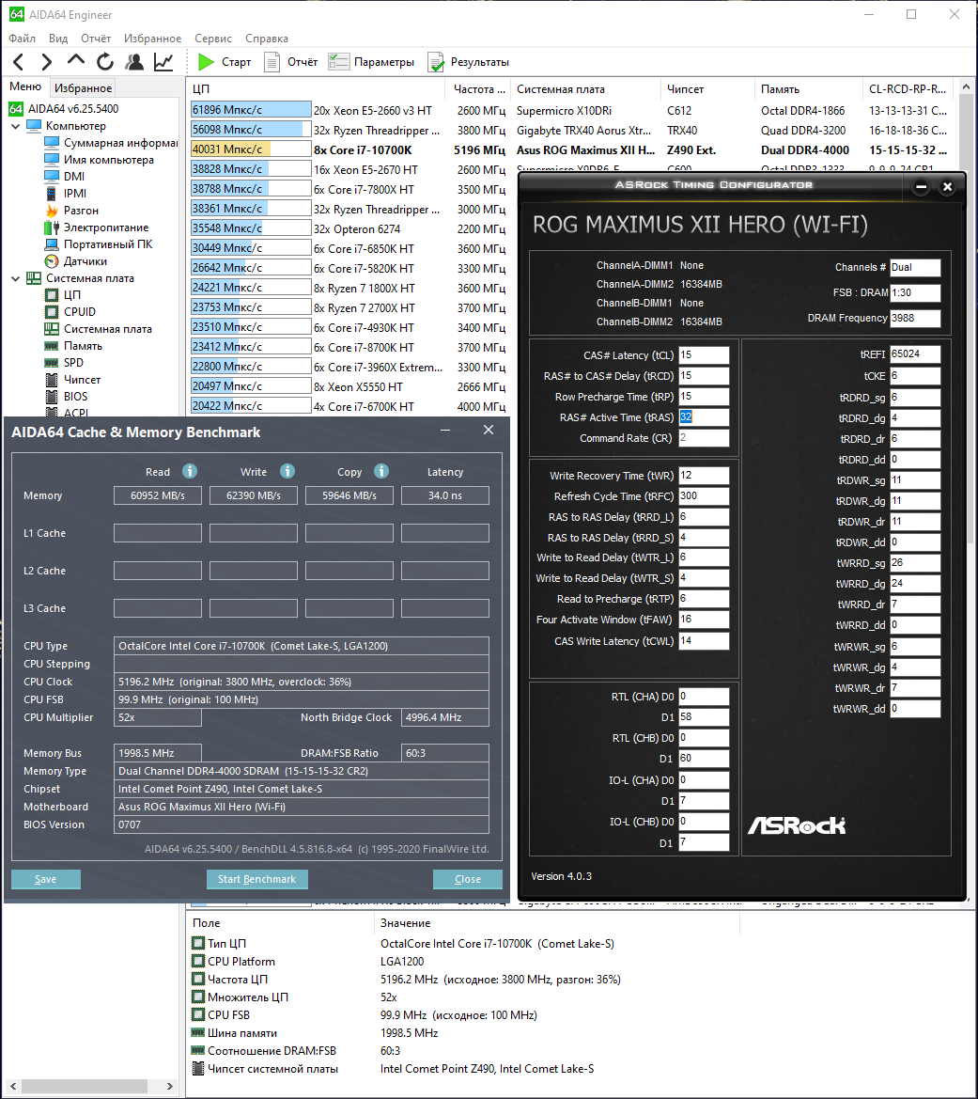978x1099 pixels.
Task: Click the CAS# Latency (tCL) field
Action: click(704, 355)
